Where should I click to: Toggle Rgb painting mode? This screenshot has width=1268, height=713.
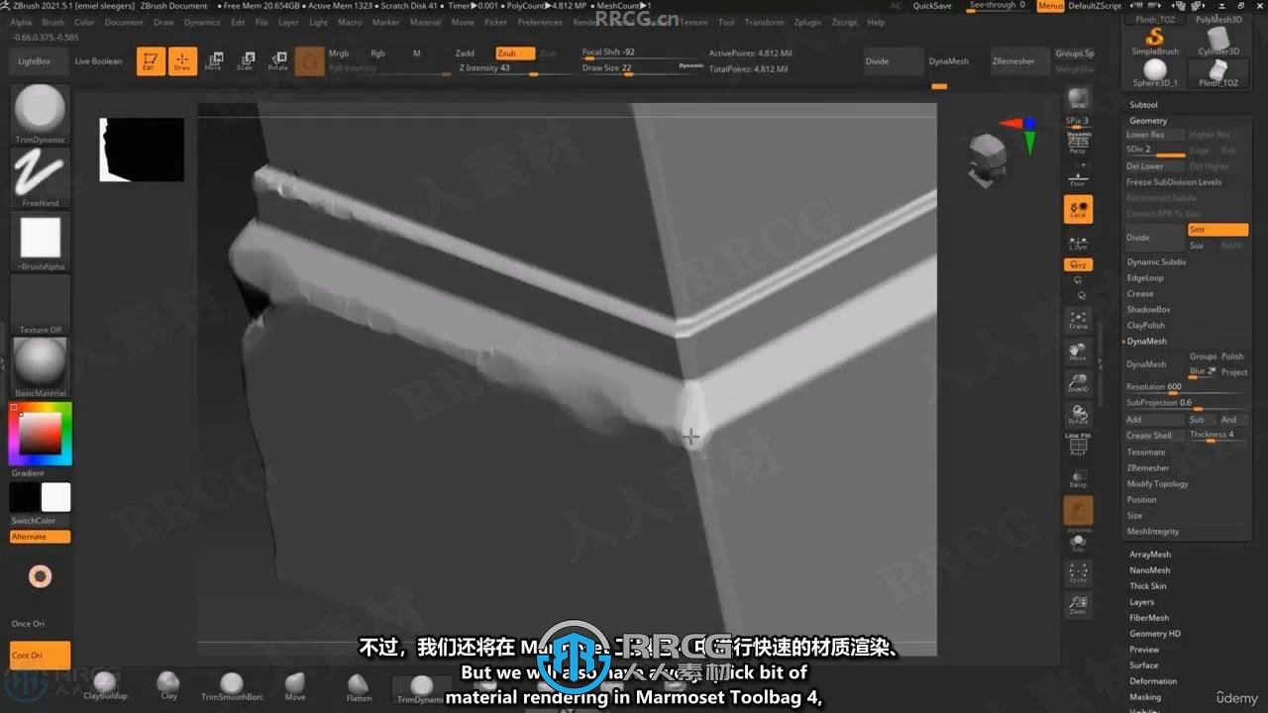tap(377, 53)
